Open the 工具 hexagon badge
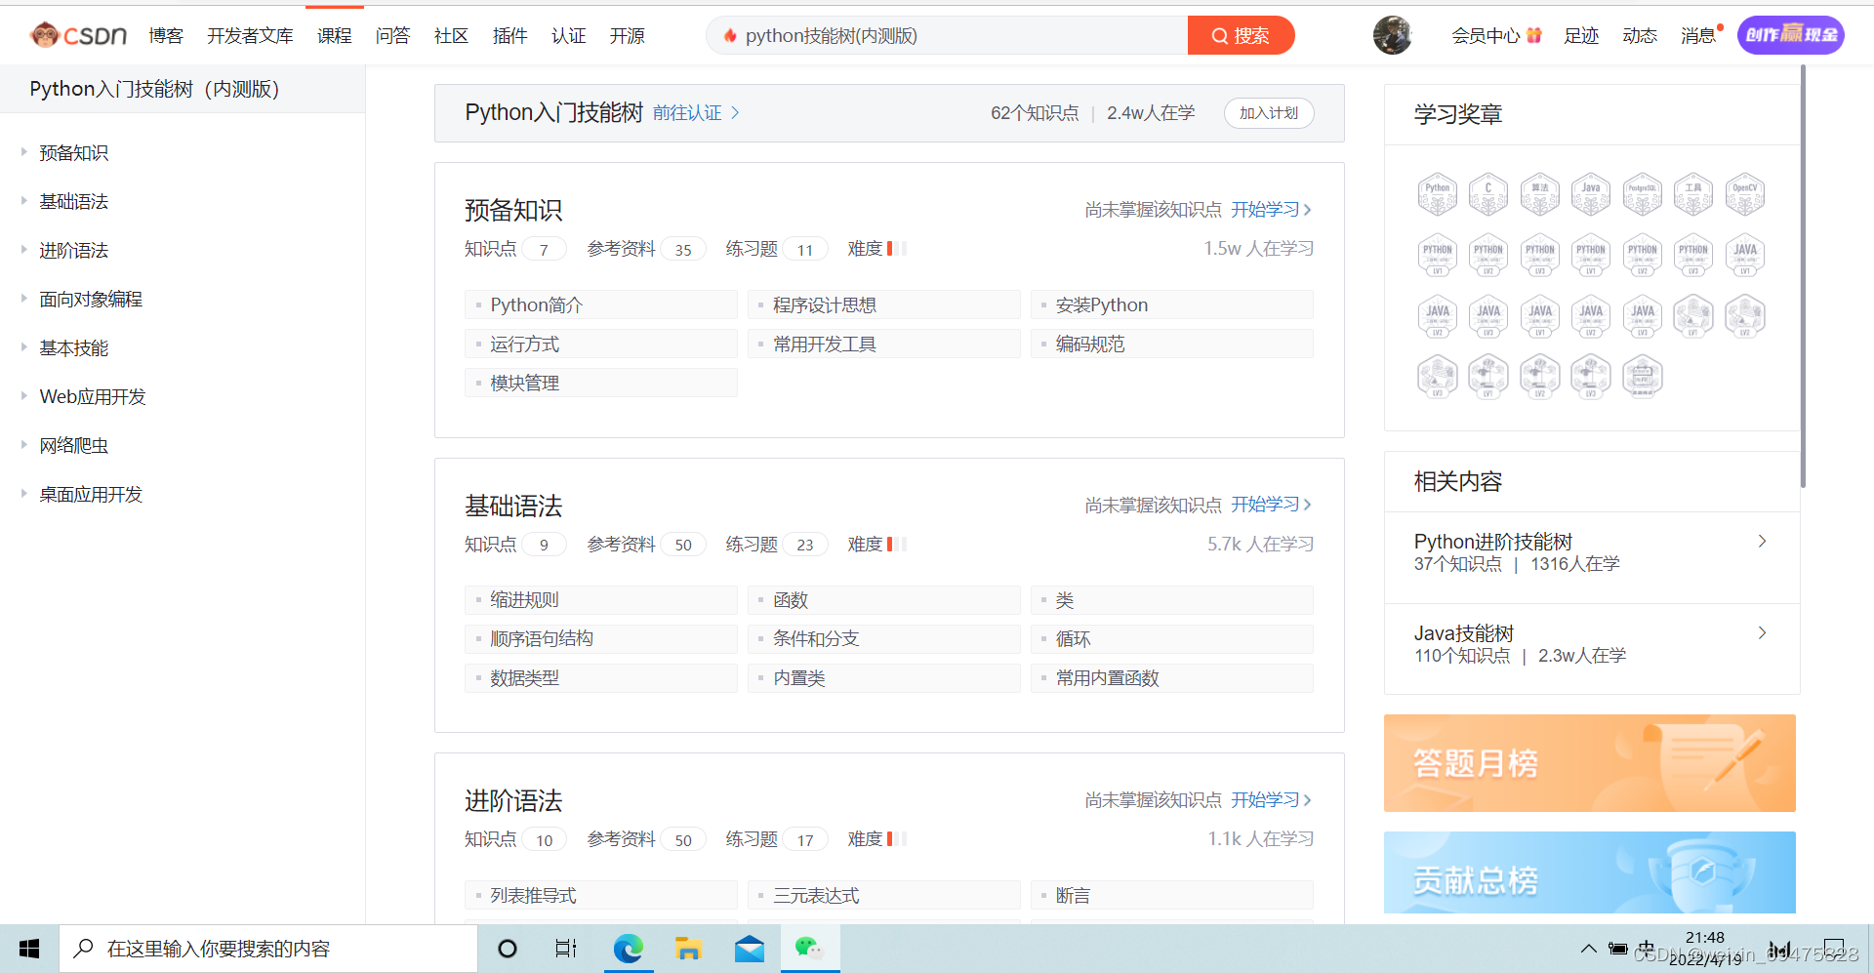The image size is (1874, 973). point(1693,194)
